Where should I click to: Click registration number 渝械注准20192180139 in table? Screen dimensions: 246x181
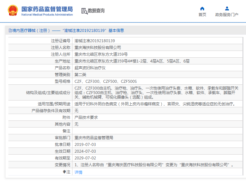pyautogui.click(x=95, y=41)
